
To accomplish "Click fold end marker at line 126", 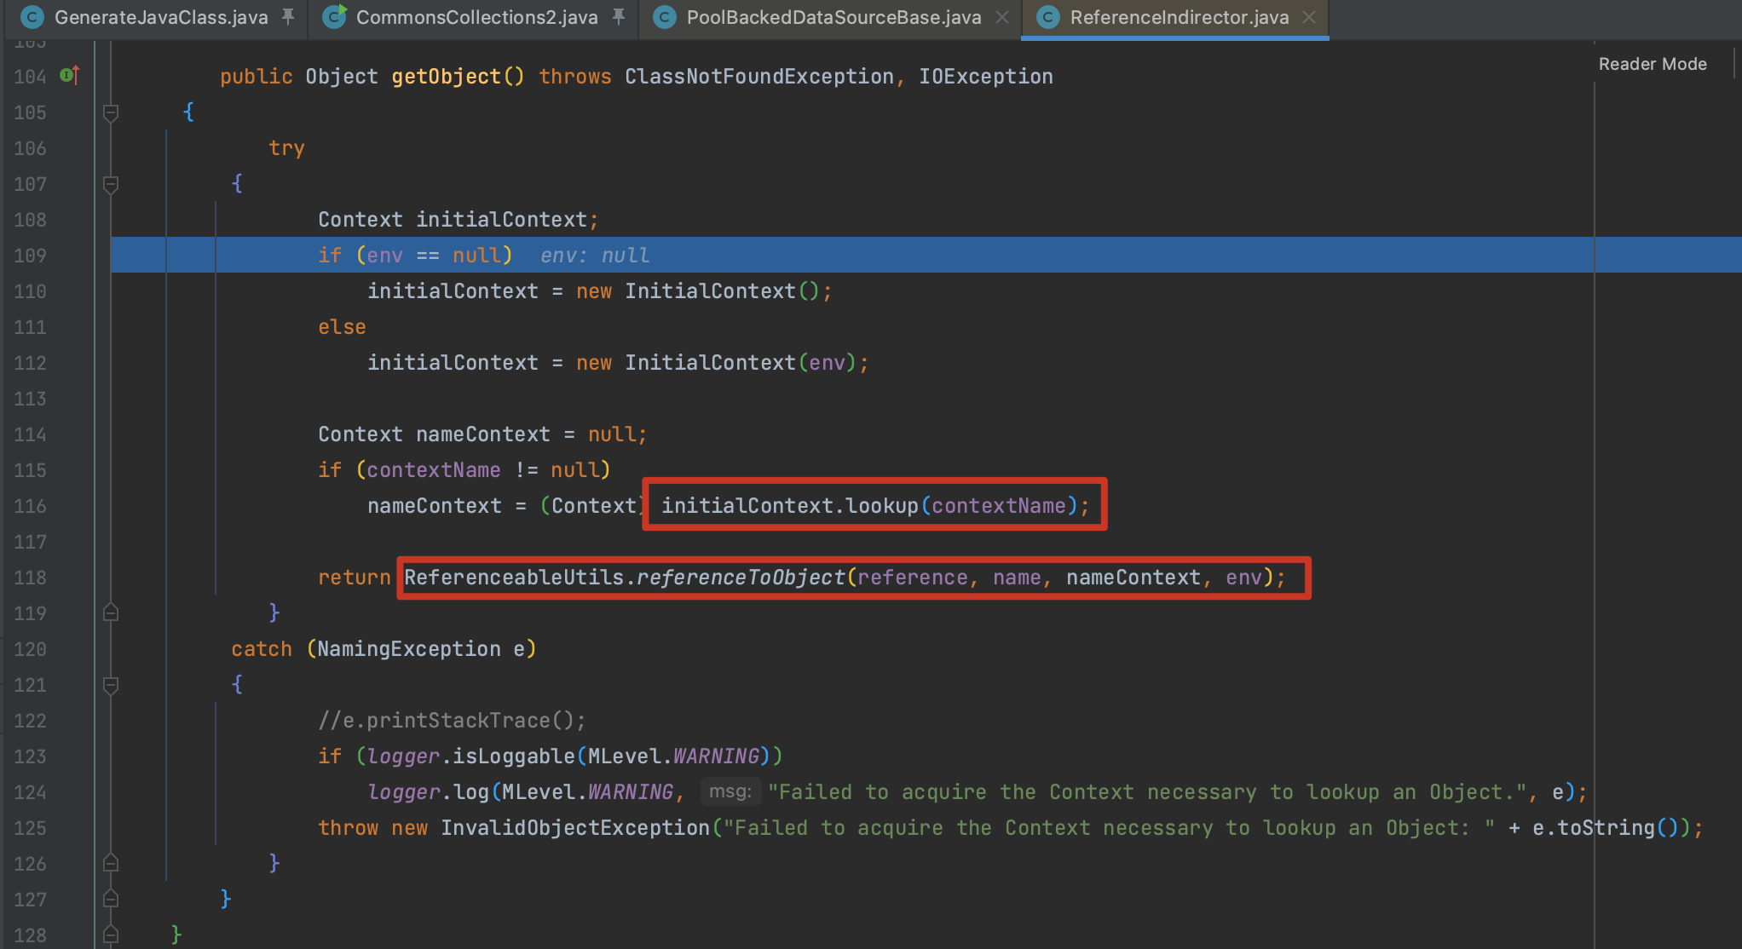I will (111, 863).
